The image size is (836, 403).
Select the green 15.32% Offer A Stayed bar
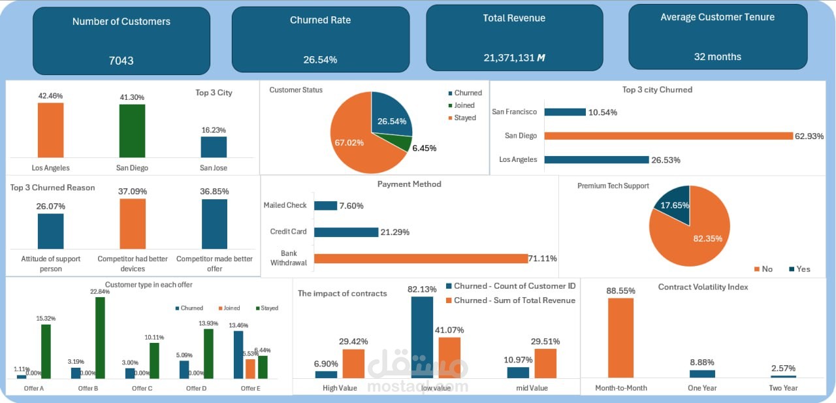click(46, 351)
